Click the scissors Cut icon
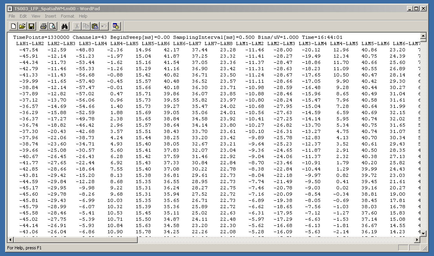Screen dimensions: 434x256 click(77, 26)
